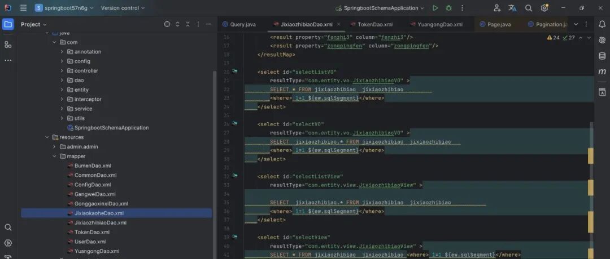This screenshot has width=610, height=259.
Task: Open the springboot57n6g project dropdown
Action: 64,8
